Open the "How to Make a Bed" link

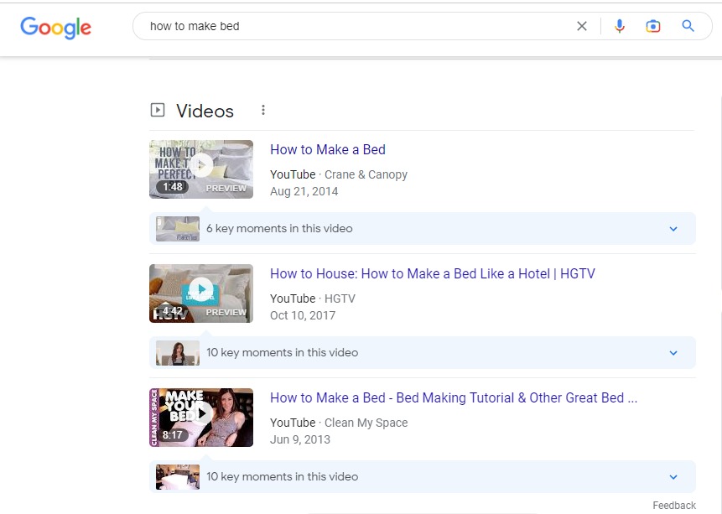(x=328, y=150)
